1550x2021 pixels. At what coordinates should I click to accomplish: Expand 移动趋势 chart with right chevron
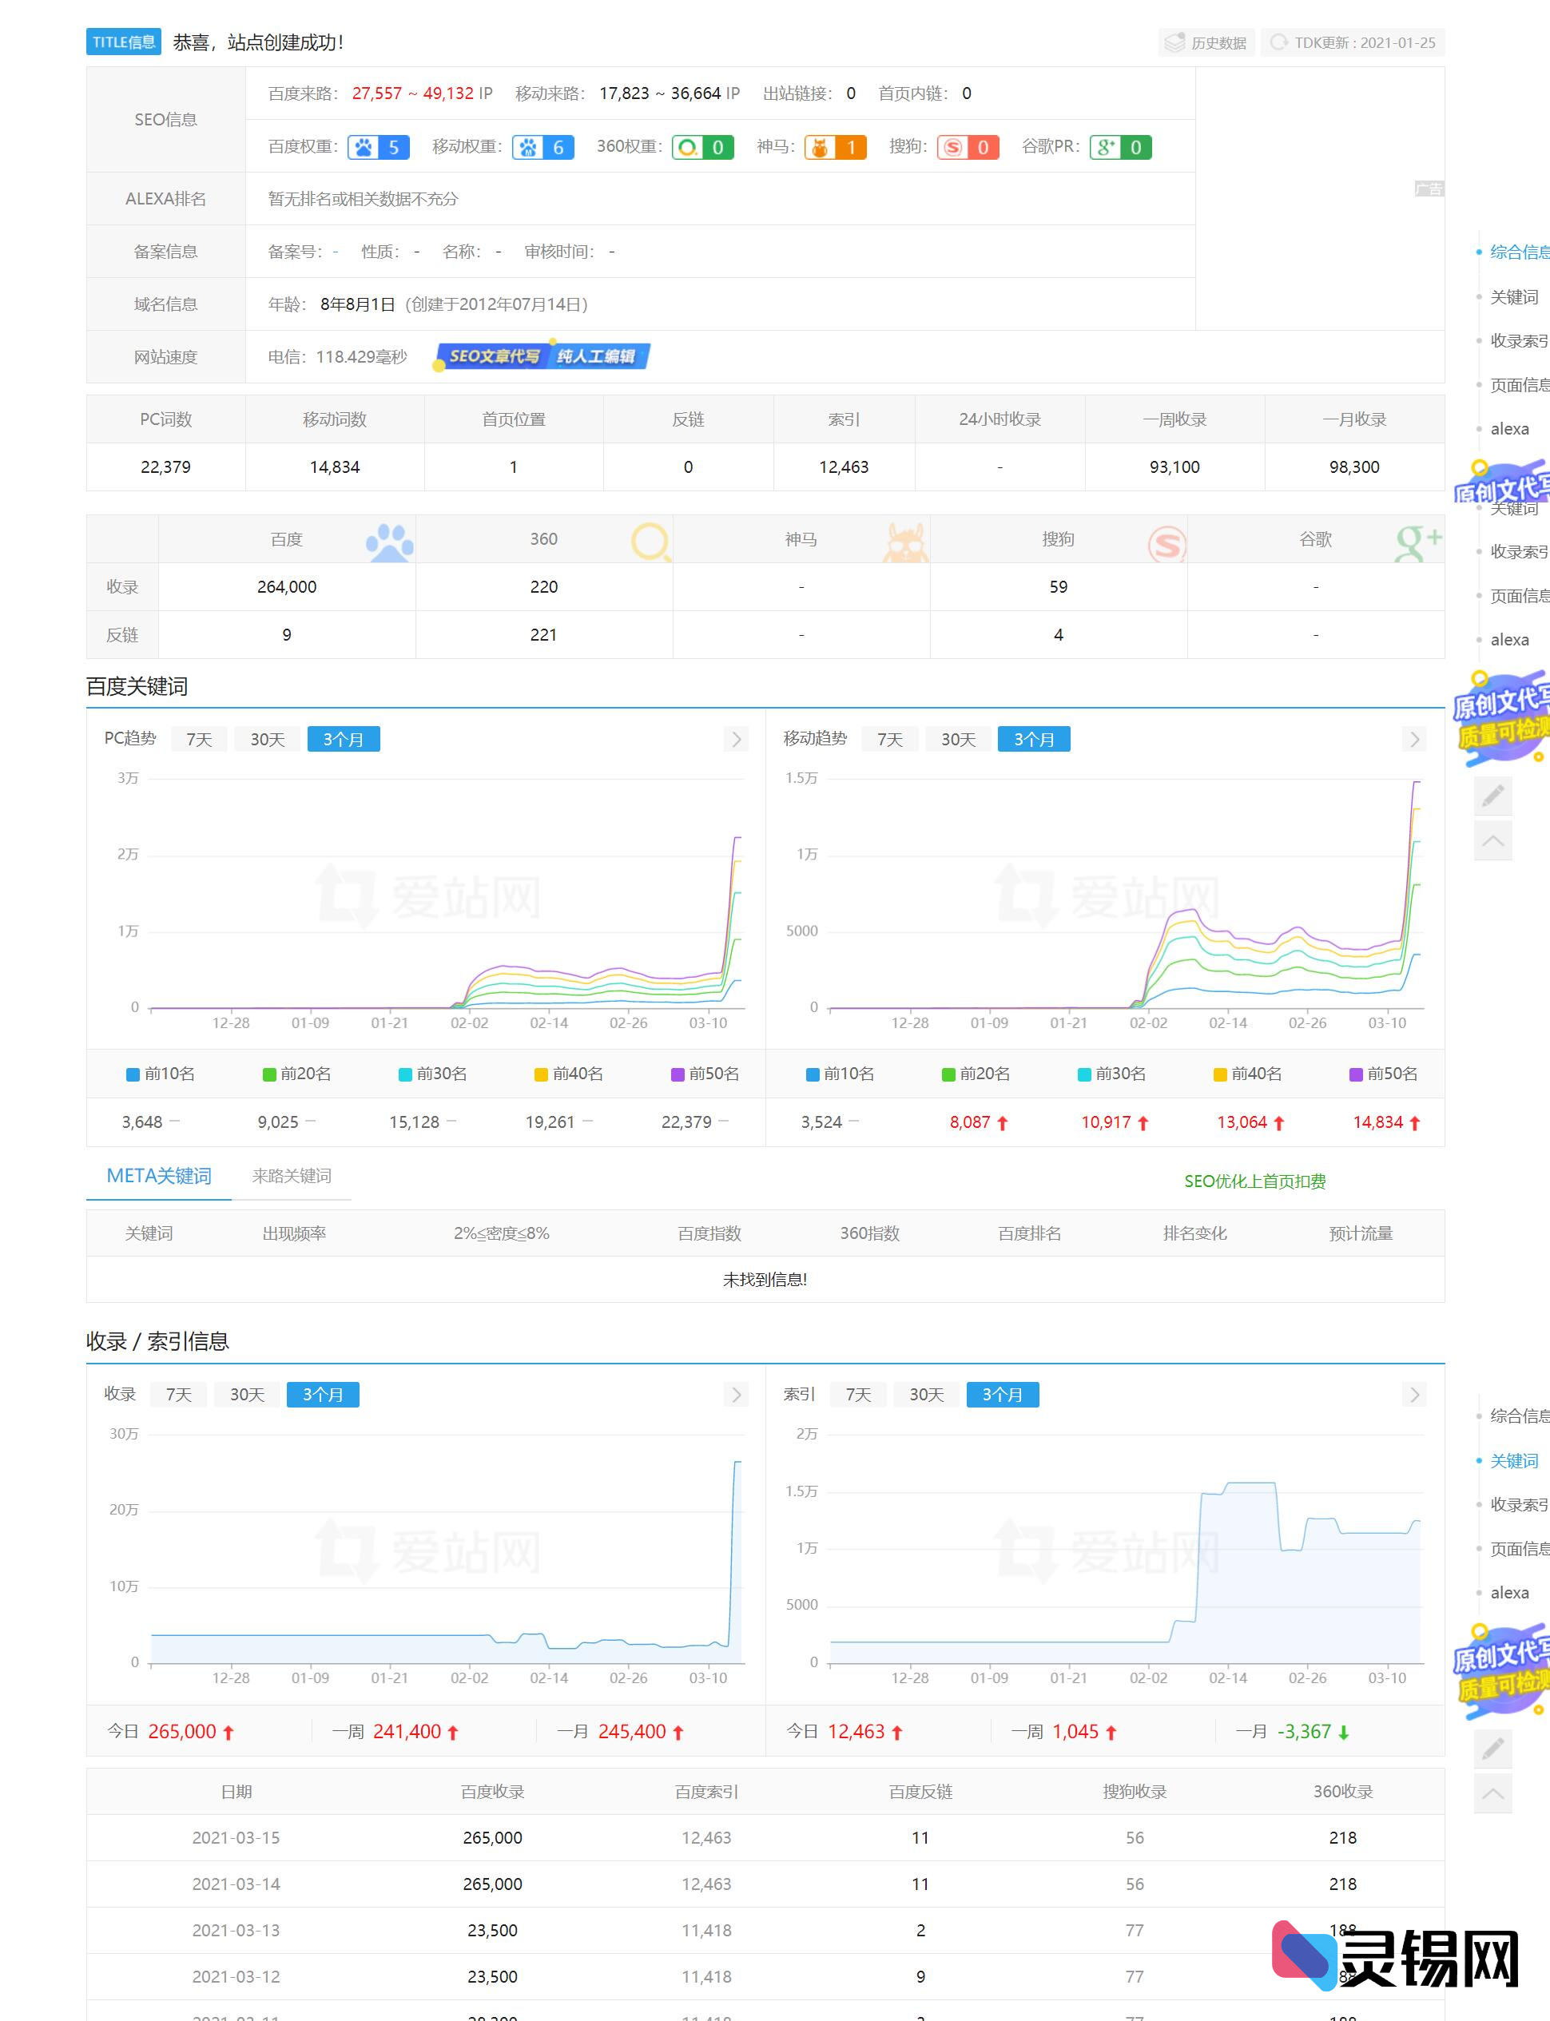pos(1414,739)
